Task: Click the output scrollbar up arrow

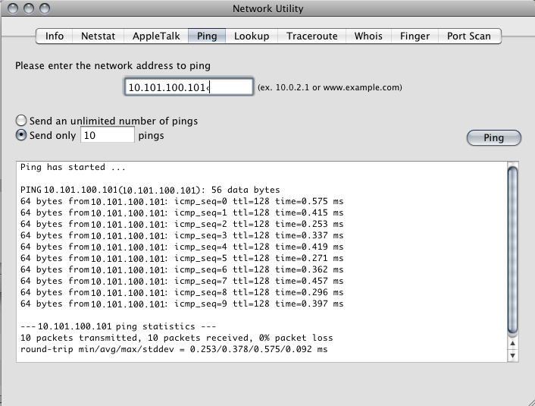Action: click(x=512, y=342)
